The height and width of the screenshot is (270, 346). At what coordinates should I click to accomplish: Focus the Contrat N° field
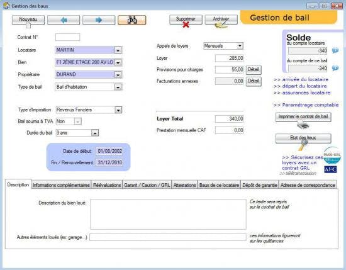point(67,37)
